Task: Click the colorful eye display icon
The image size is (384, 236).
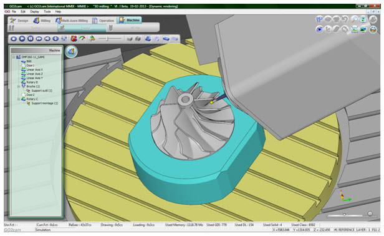Action: tap(319, 29)
